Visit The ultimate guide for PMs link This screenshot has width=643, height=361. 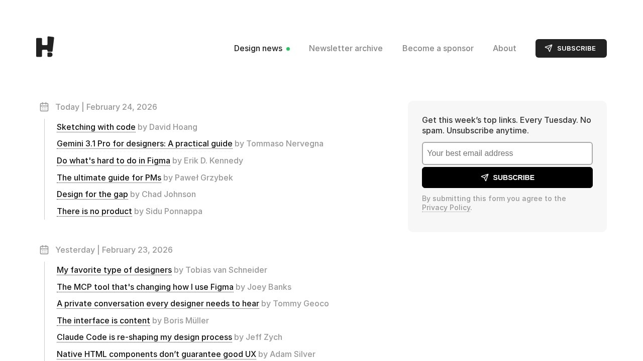(109, 177)
